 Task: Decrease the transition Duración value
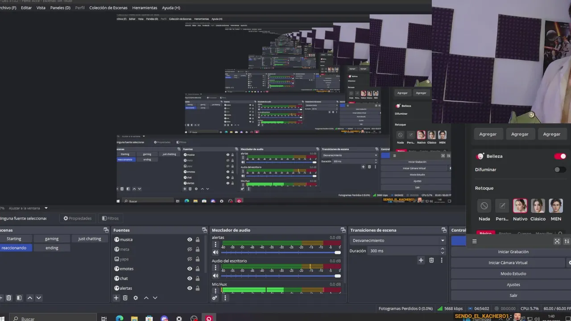443,252
